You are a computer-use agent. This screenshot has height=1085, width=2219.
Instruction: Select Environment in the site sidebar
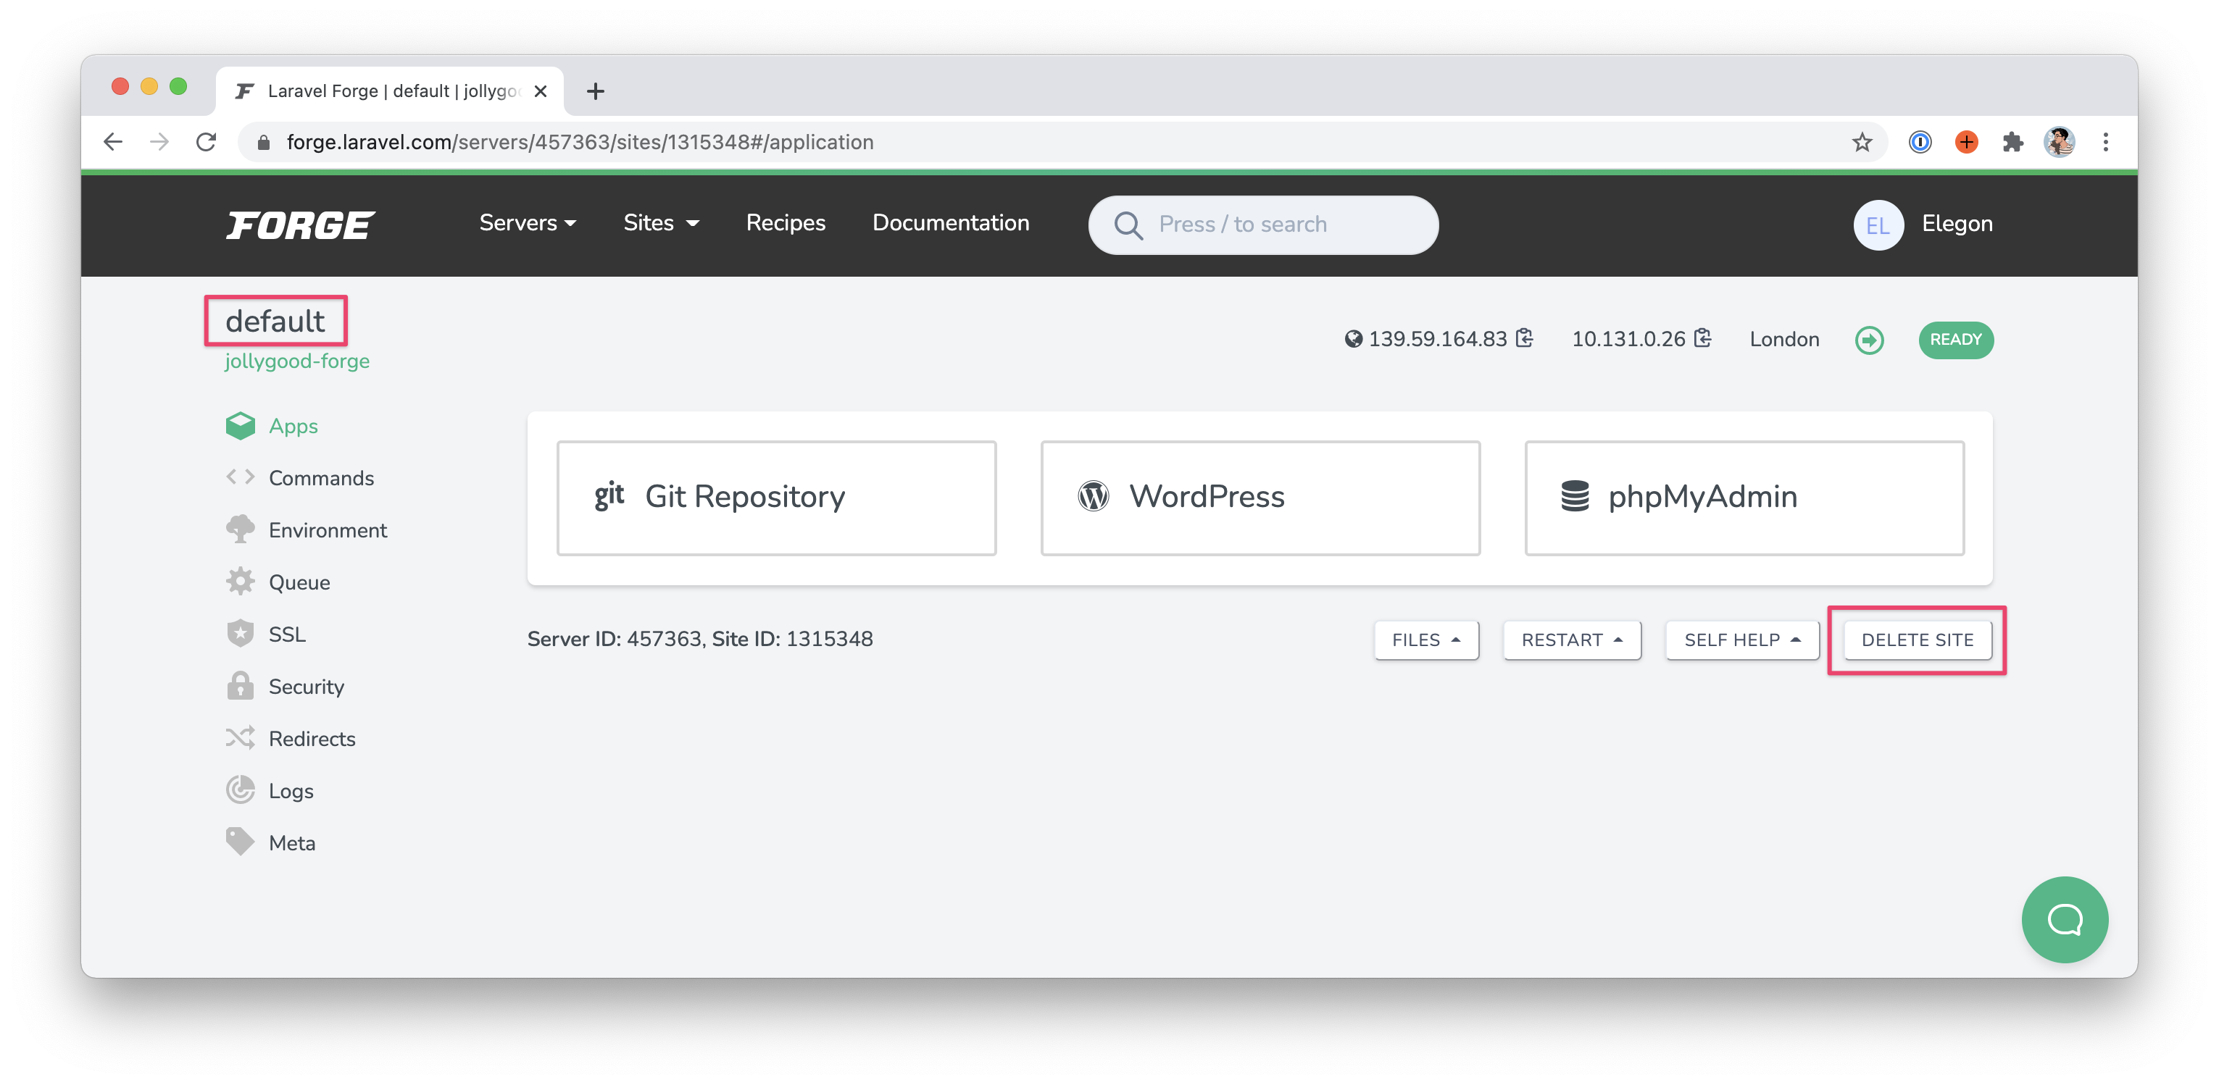pyautogui.click(x=328, y=530)
